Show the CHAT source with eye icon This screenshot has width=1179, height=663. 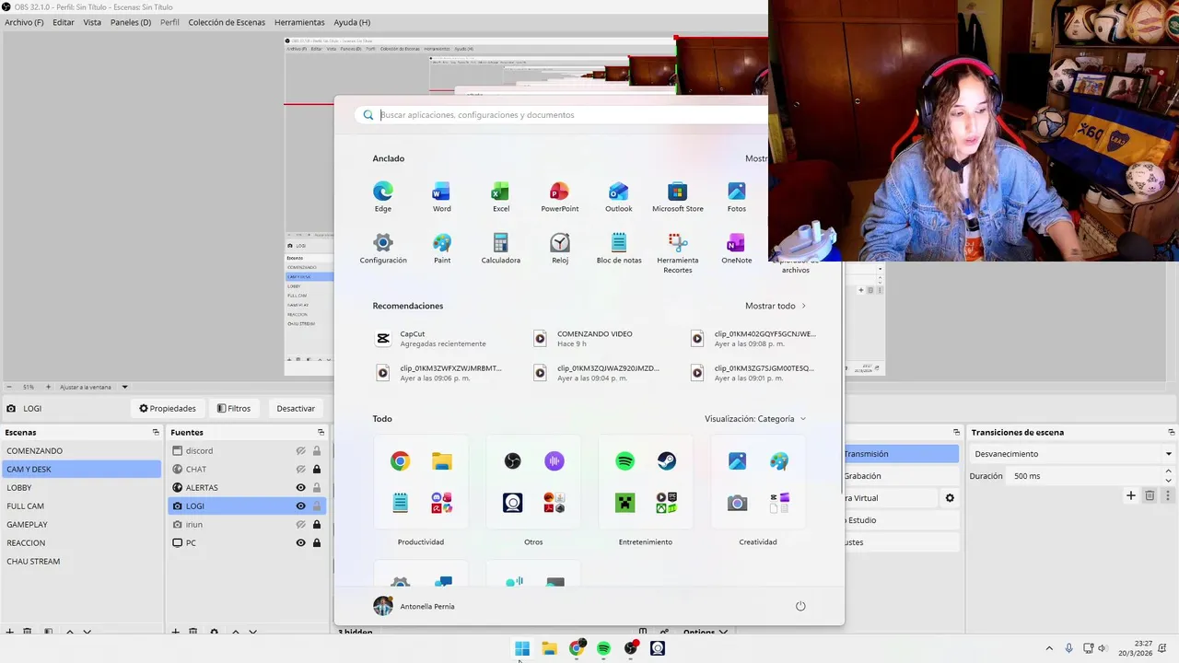[x=300, y=470]
